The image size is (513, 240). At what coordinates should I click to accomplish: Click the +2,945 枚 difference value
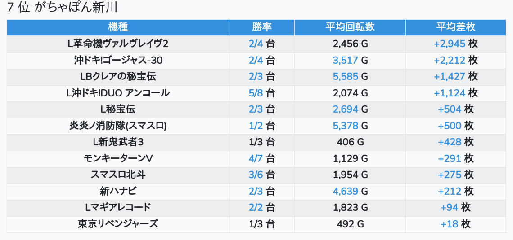click(455, 44)
